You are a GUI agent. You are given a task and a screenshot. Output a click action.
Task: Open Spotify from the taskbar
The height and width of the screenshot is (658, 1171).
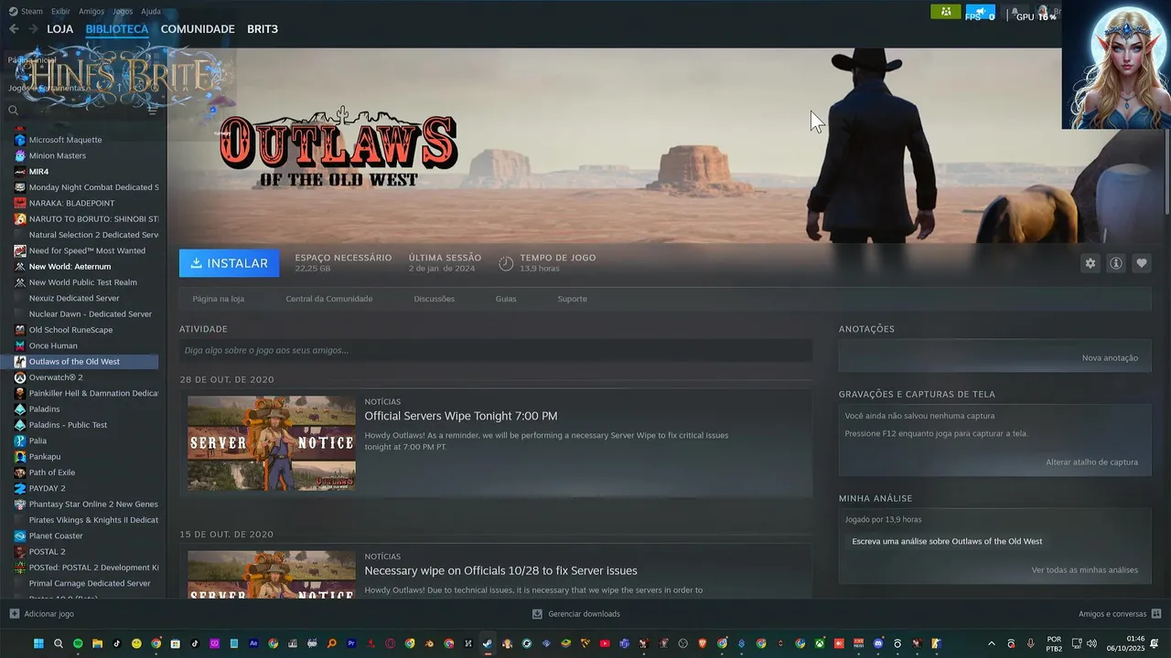tap(78, 643)
